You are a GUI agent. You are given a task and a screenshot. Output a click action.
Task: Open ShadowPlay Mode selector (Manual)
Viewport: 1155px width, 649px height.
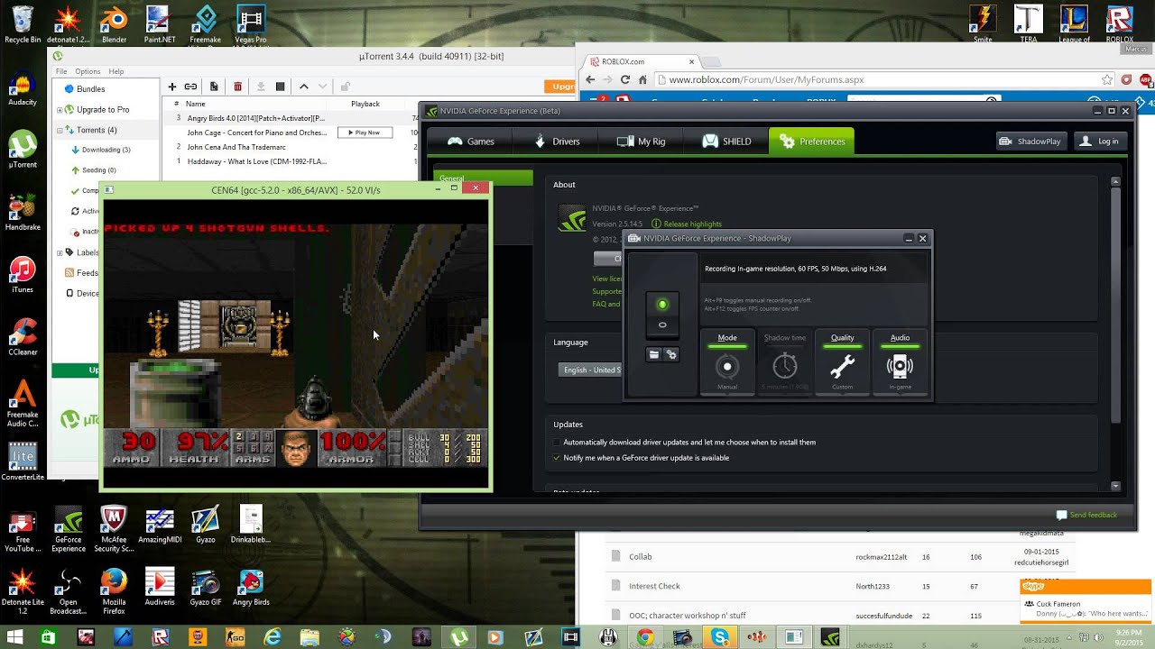(727, 361)
